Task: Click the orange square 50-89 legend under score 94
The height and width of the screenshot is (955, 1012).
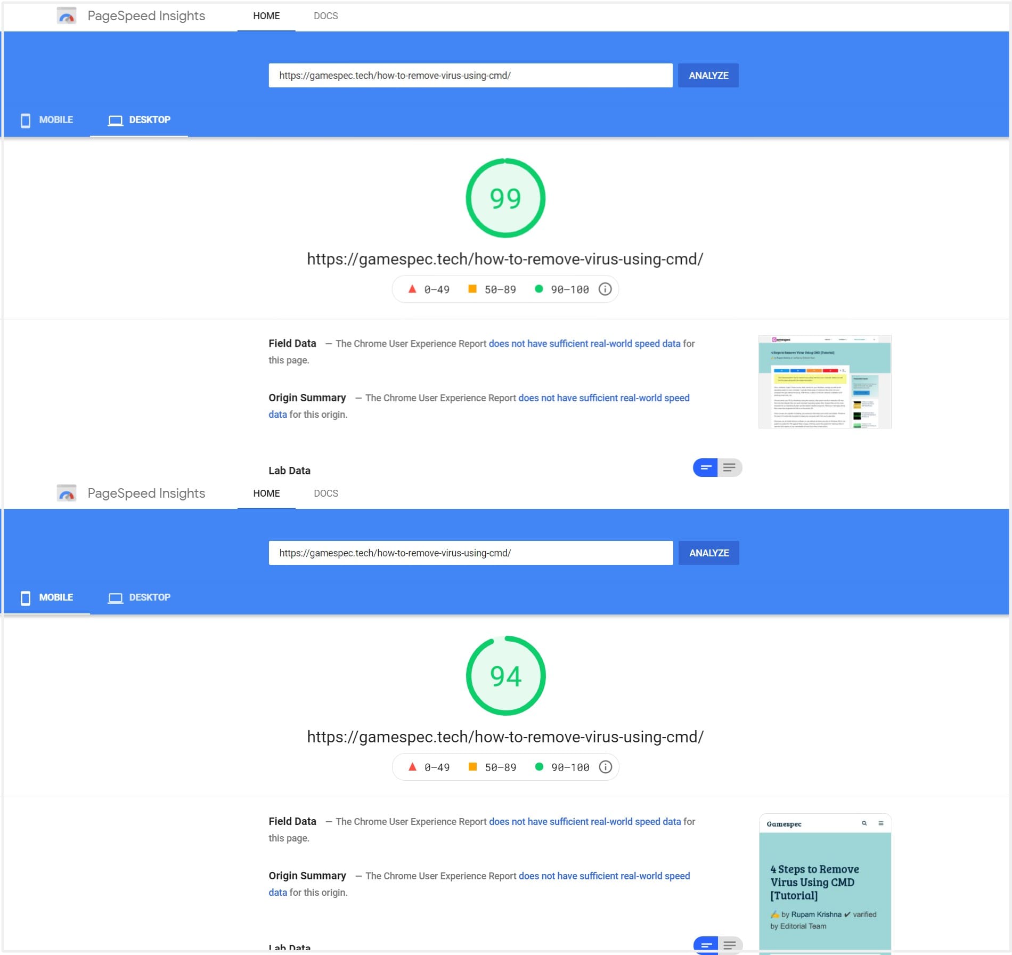Action: tap(492, 767)
